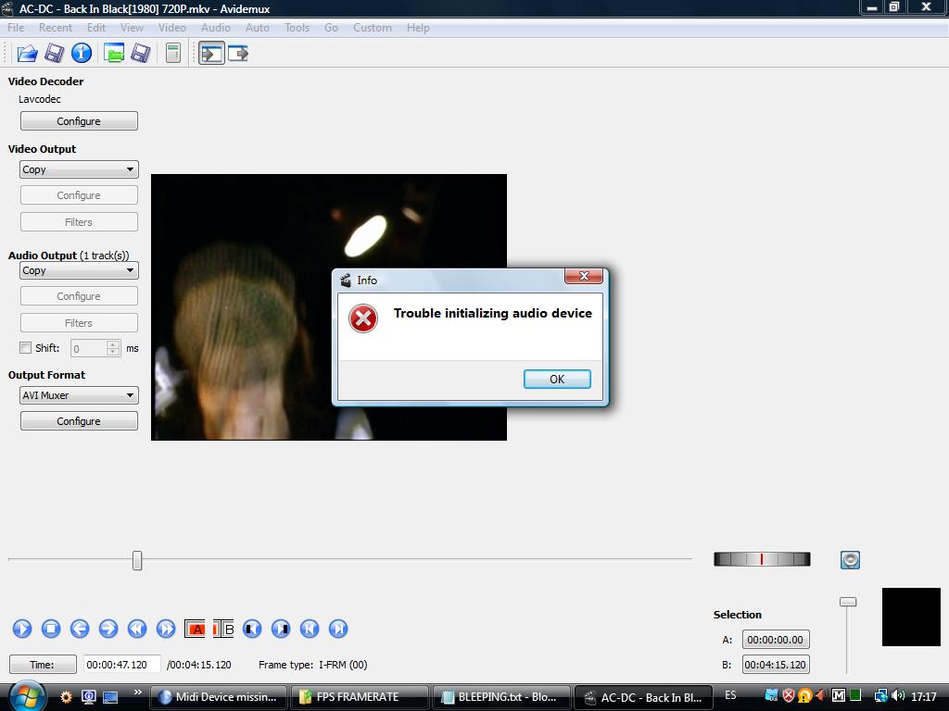Click the Save video floppy icon

54,54
